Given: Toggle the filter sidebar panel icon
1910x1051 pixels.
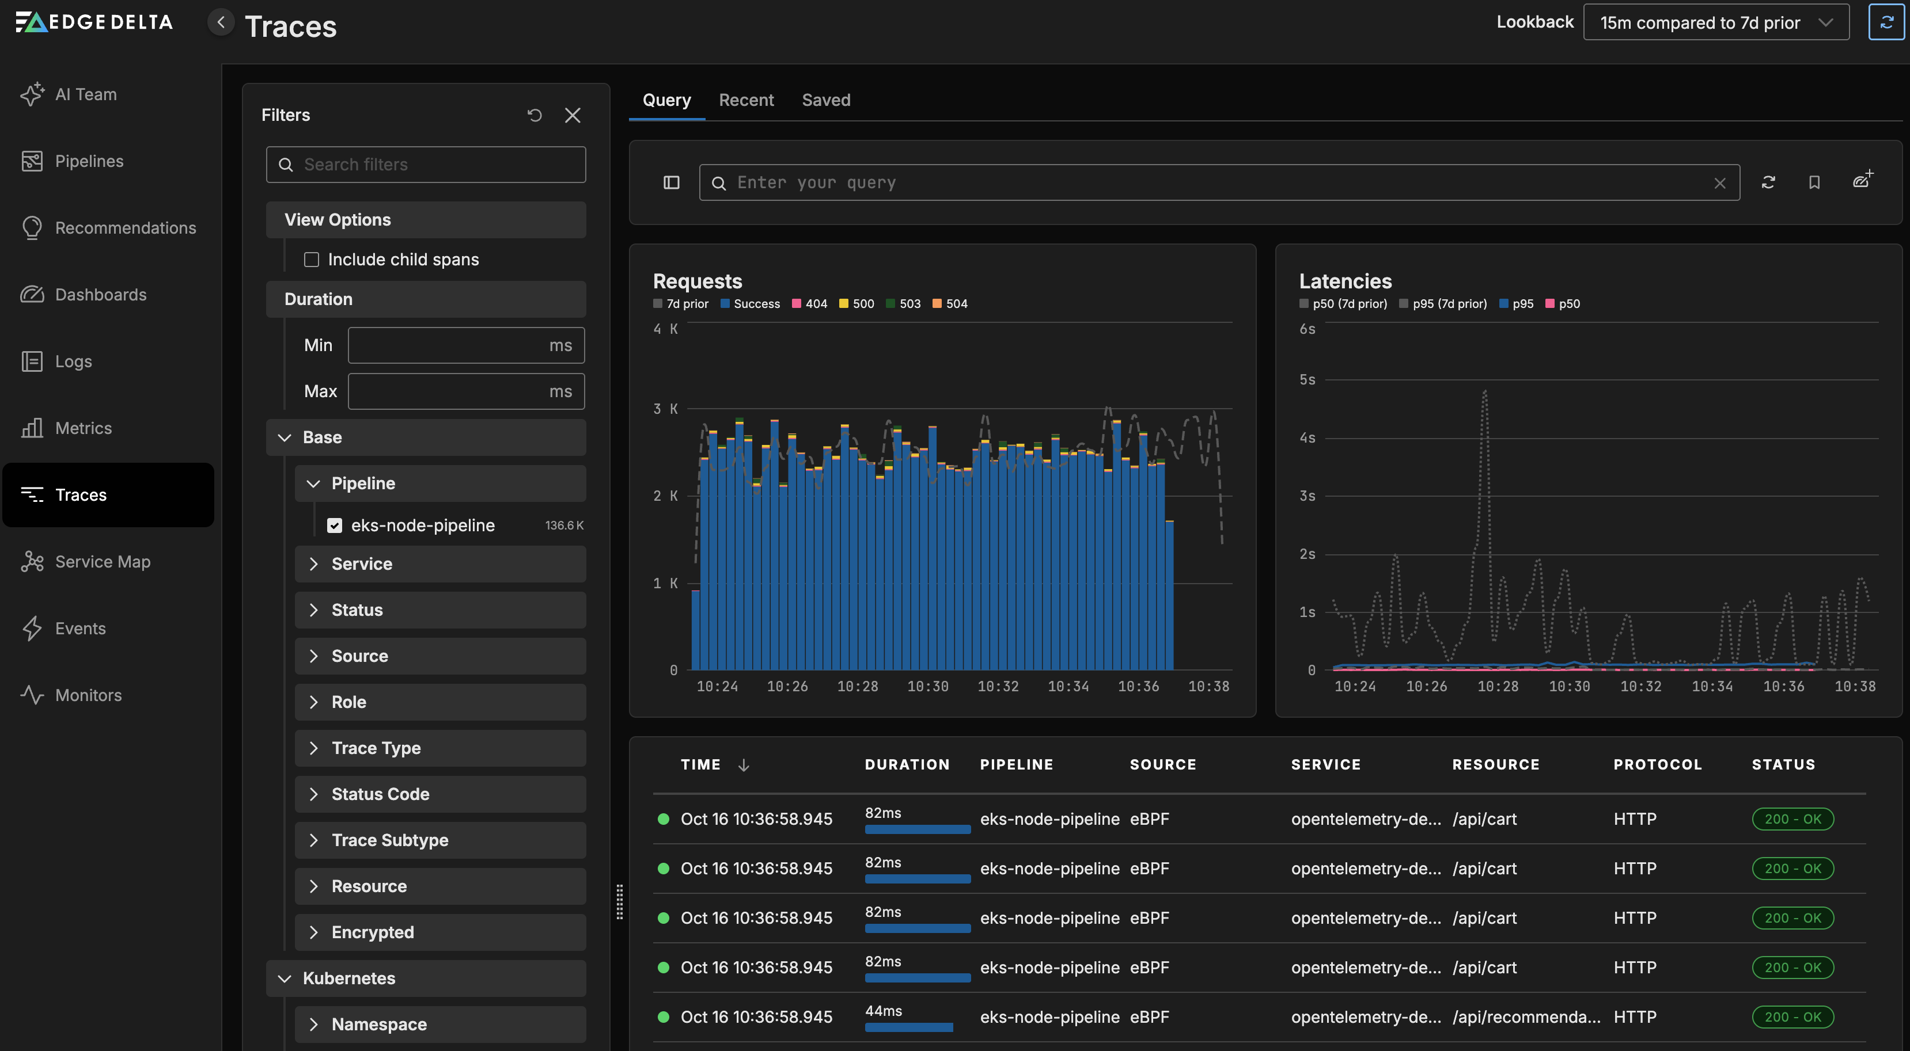Looking at the screenshot, I should click(671, 182).
